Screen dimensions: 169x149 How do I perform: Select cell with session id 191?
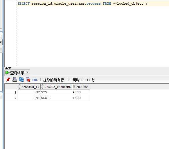tap(29, 98)
